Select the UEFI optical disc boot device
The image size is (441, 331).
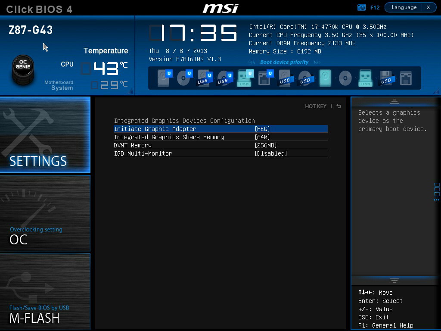click(x=184, y=78)
